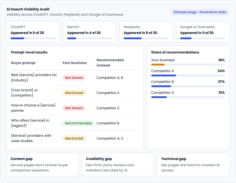Click Competitor C label in share panel

coord(163,93)
